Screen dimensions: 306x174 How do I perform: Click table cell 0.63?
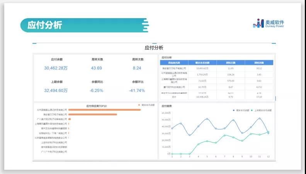coord(259,81)
